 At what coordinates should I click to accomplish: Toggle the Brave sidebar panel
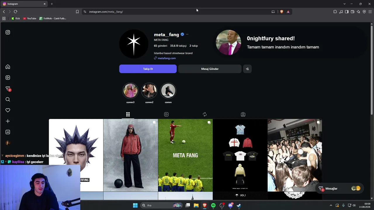point(347,12)
